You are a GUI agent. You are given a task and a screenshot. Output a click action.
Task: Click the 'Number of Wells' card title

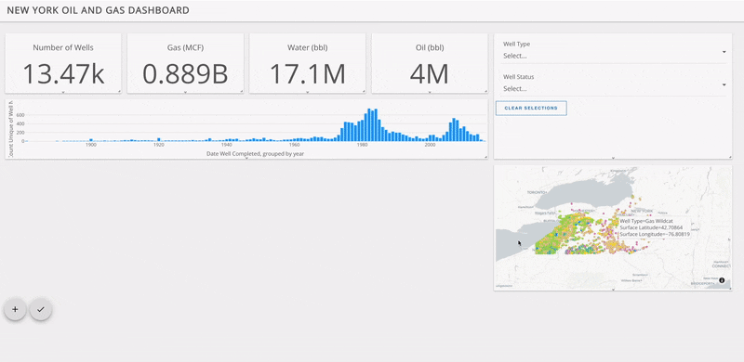(x=63, y=47)
